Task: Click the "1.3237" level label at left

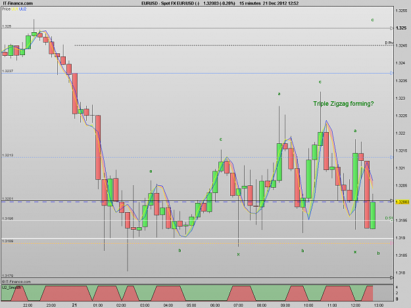Action: (x=8, y=71)
